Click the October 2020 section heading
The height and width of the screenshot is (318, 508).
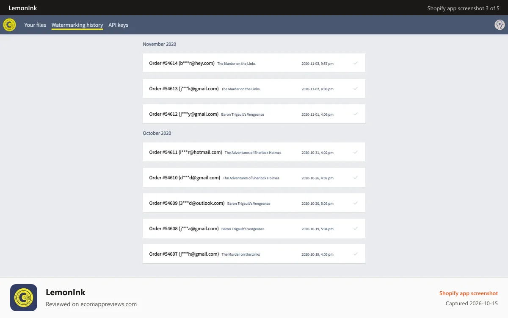pos(157,133)
